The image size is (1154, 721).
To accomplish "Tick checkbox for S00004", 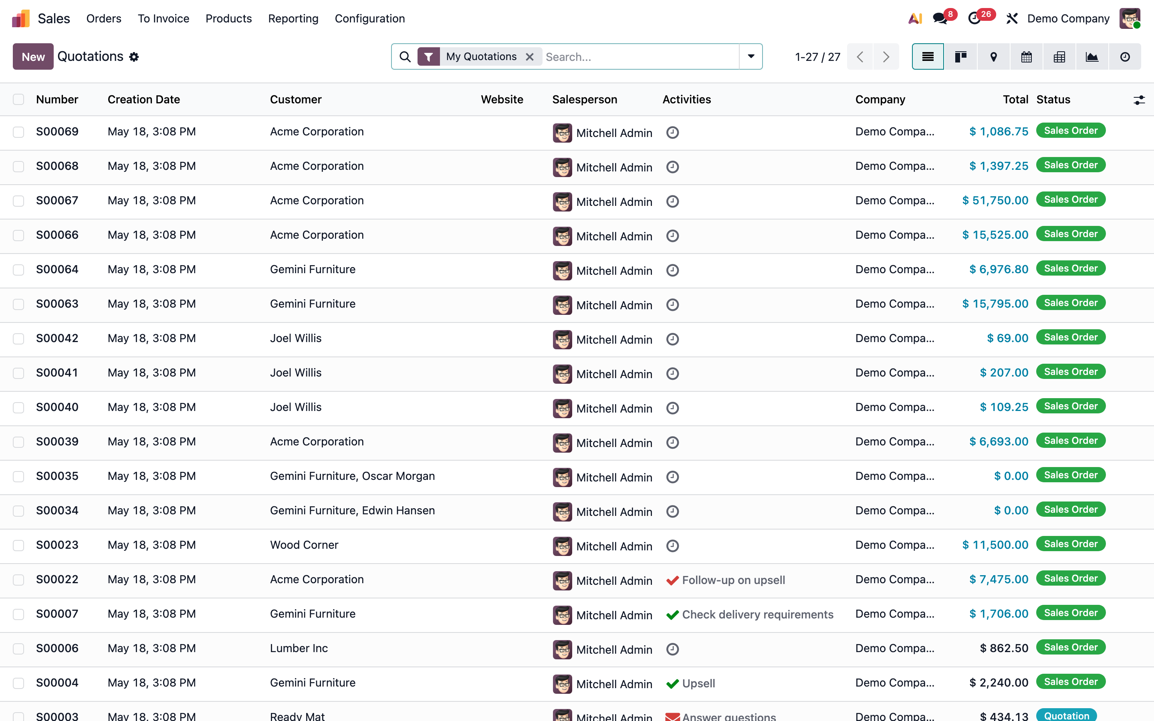I will click(18, 683).
